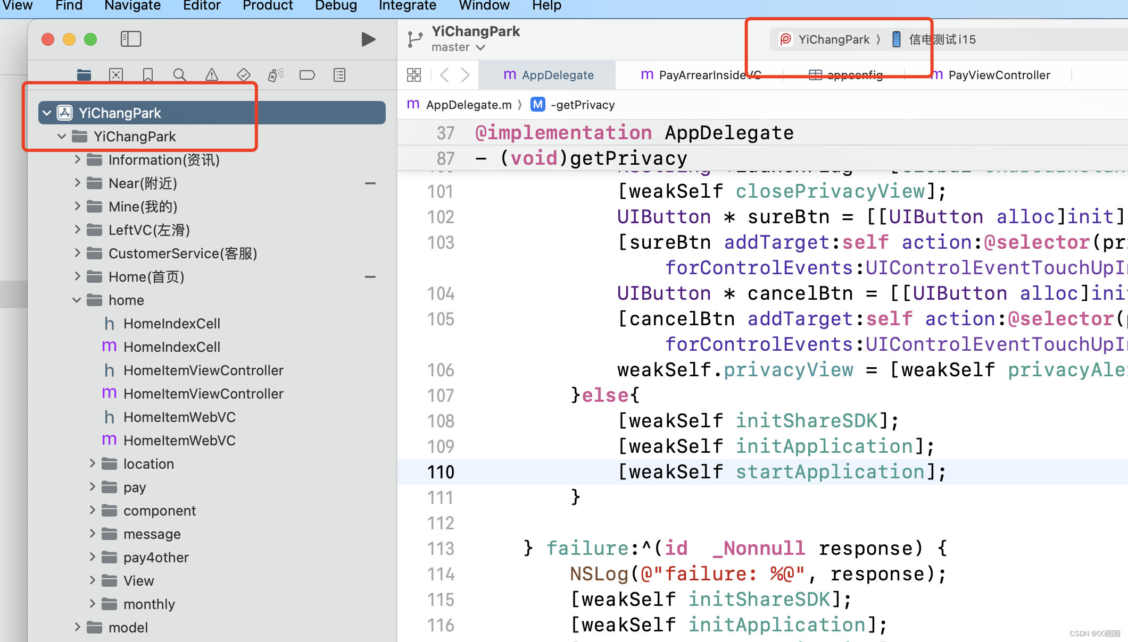Viewport: 1128px width, 642px height.
Task: Click the search navigator icon
Action: coord(179,75)
